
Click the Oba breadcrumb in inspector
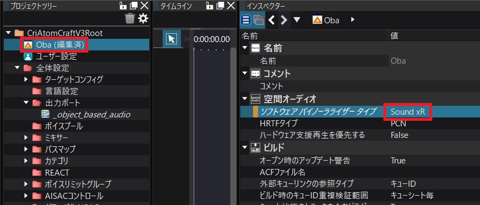326,20
